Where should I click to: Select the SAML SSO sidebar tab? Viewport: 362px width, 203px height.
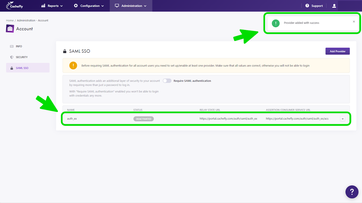(22, 68)
